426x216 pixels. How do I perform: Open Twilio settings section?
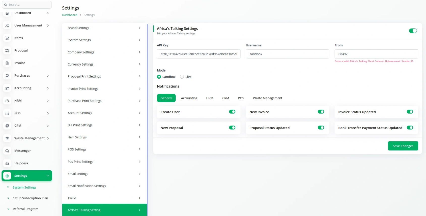coord(104,198)
